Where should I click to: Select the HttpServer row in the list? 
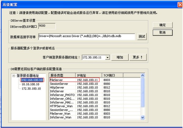[95, 87]
